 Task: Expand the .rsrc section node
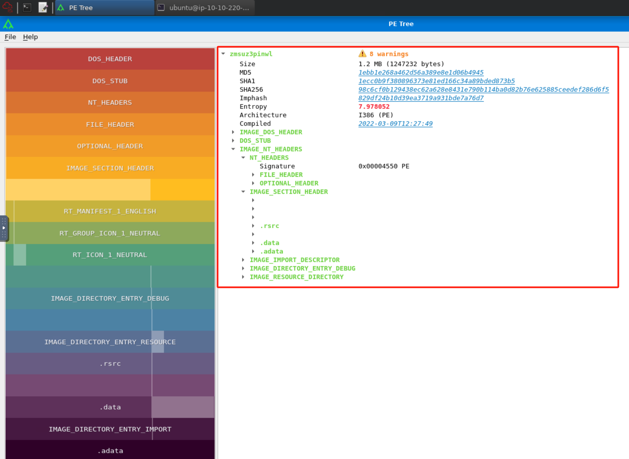tap(253, 226)
